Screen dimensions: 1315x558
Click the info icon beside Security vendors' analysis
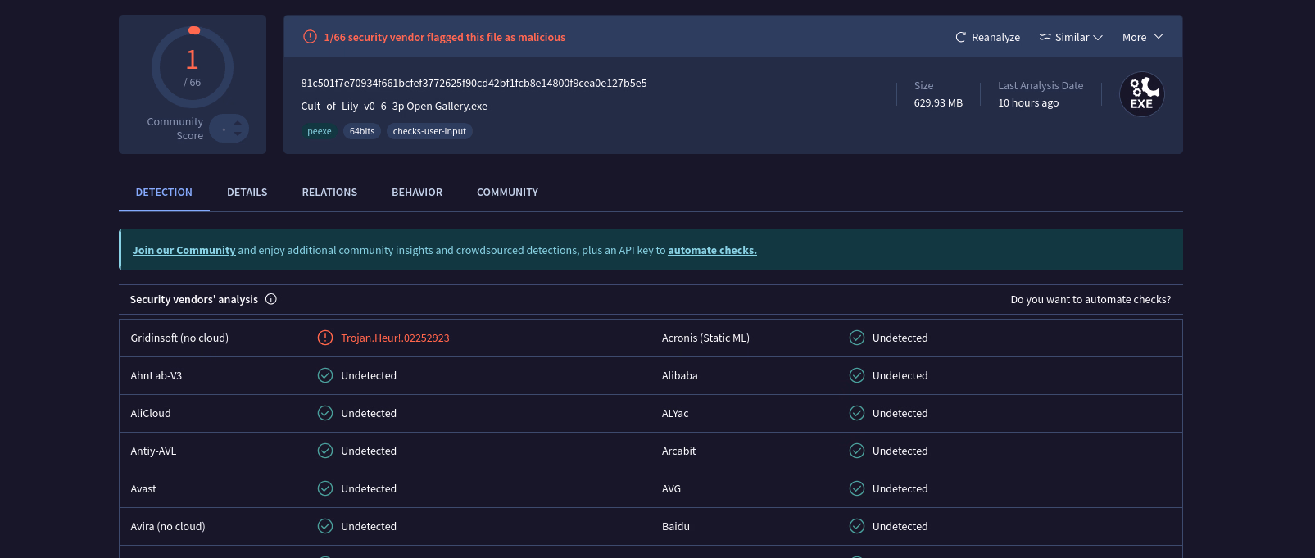point(271,299)
